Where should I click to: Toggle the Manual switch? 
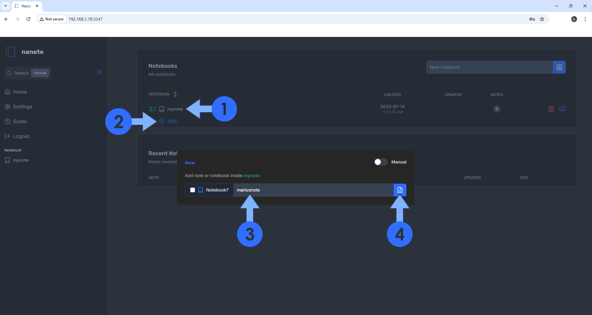pyautogui.click(x=381, y=162)
